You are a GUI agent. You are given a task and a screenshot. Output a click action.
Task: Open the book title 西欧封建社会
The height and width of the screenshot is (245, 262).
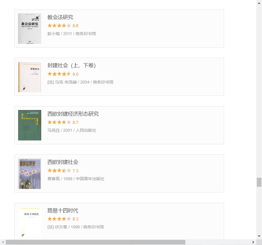pos(63,162)
